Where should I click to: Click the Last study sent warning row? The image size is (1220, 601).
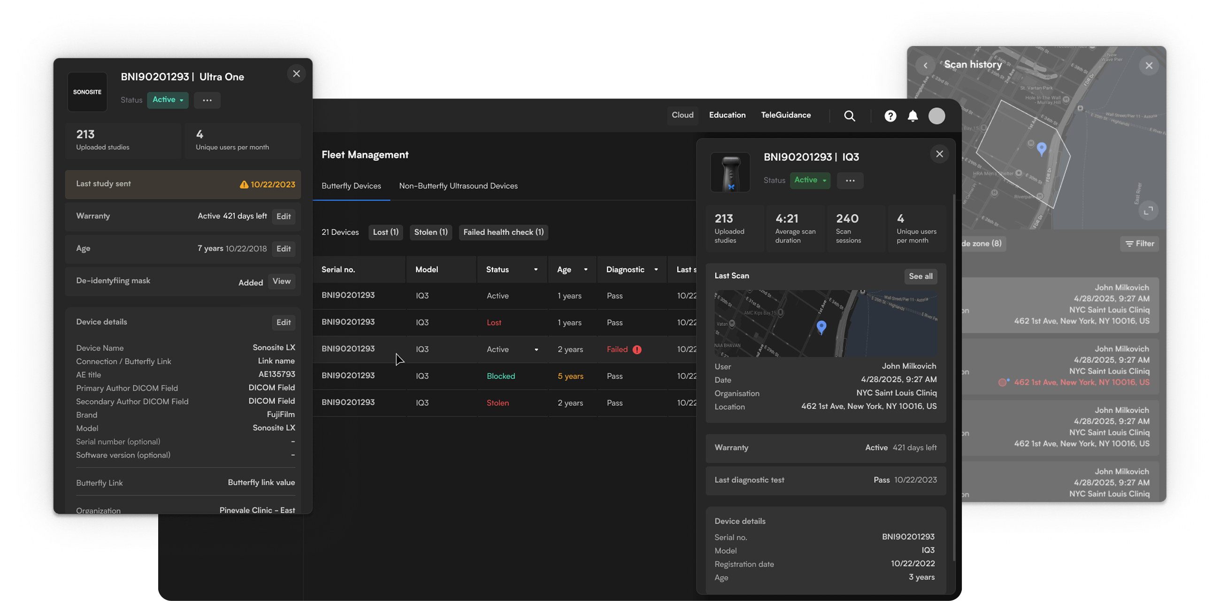[x=183, y=184]
